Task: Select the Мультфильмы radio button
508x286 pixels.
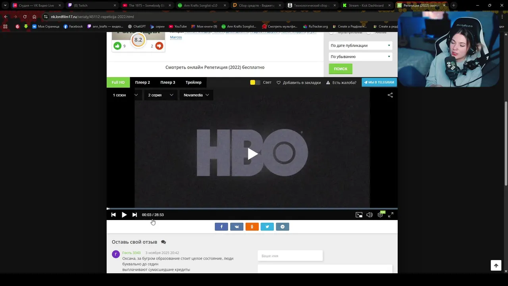Action: click(331, 32)
